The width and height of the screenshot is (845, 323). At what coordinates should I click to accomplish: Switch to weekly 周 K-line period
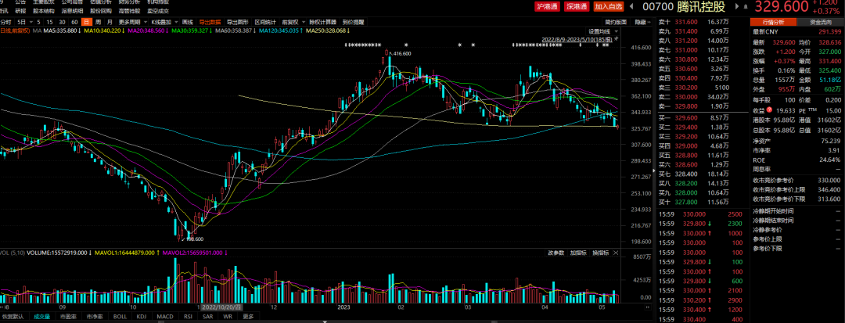98,22
